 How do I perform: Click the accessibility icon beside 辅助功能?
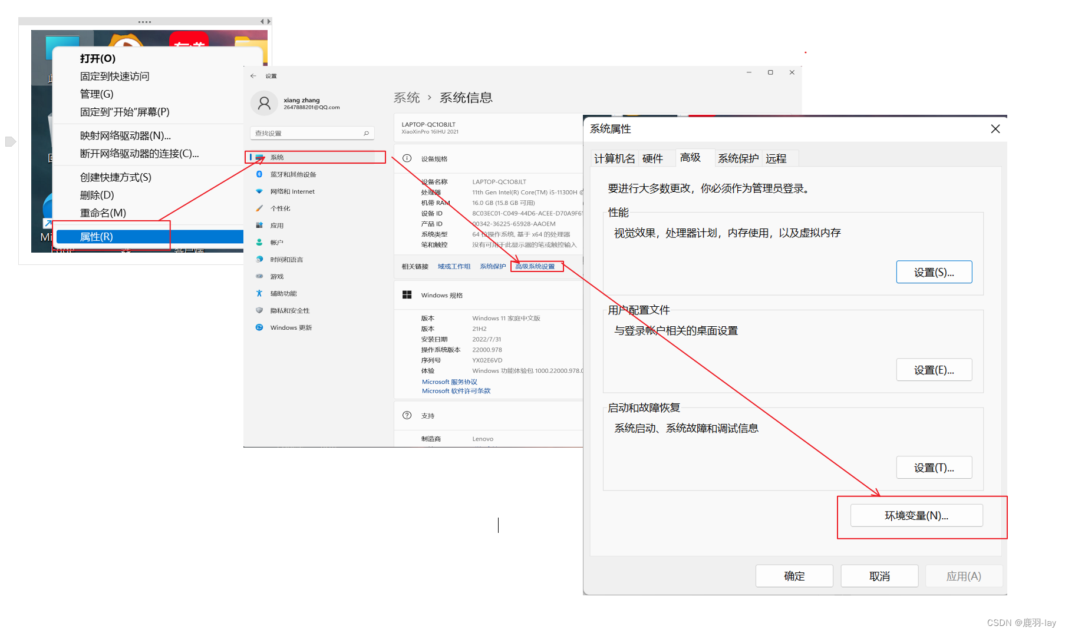click(x=259, y=293)
